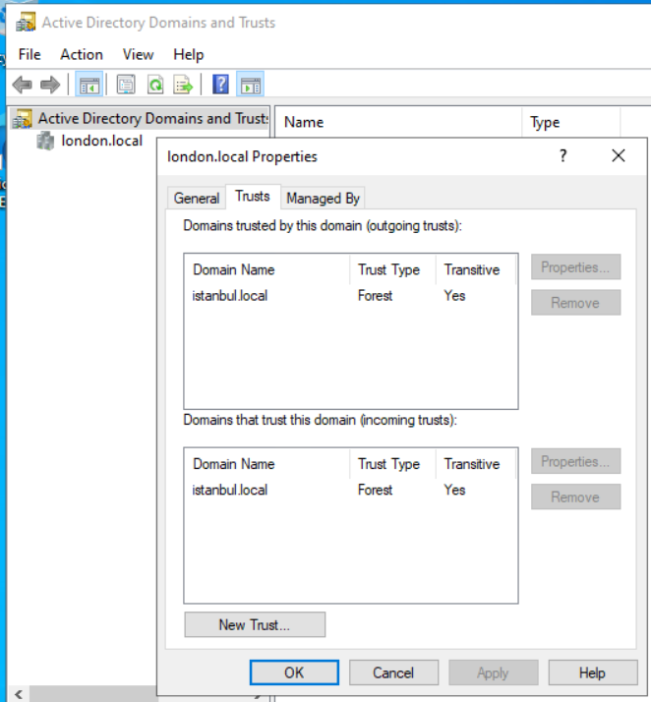This screenshot has height=702, width=651.
Task: Click the Back arrow toolbar icon
Action: (22, 86)
